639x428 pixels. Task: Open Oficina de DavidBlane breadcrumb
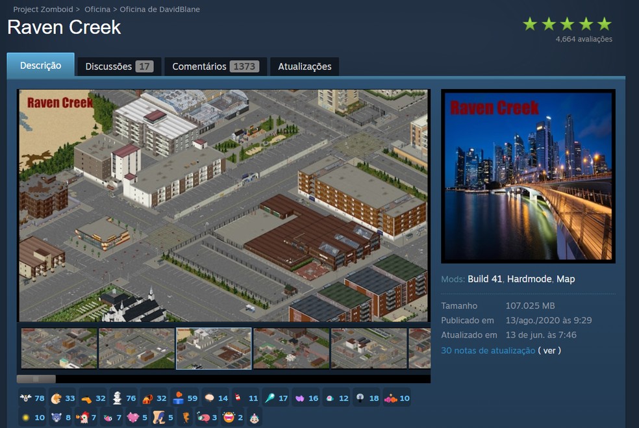tap(160, 9)
